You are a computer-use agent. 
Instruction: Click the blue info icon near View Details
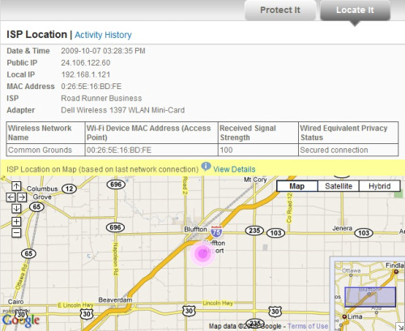tap(206, 166)
